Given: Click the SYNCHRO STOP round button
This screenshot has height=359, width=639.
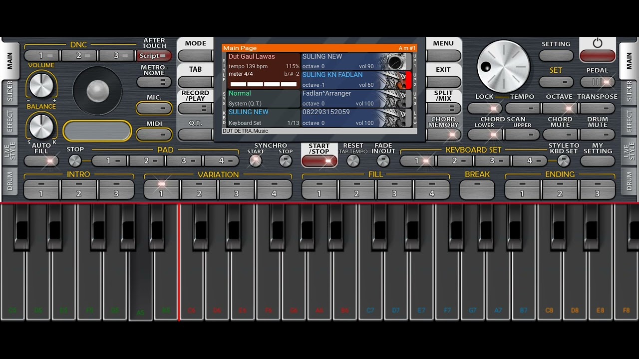Looking at the screenshot, I should click(286, 161).
